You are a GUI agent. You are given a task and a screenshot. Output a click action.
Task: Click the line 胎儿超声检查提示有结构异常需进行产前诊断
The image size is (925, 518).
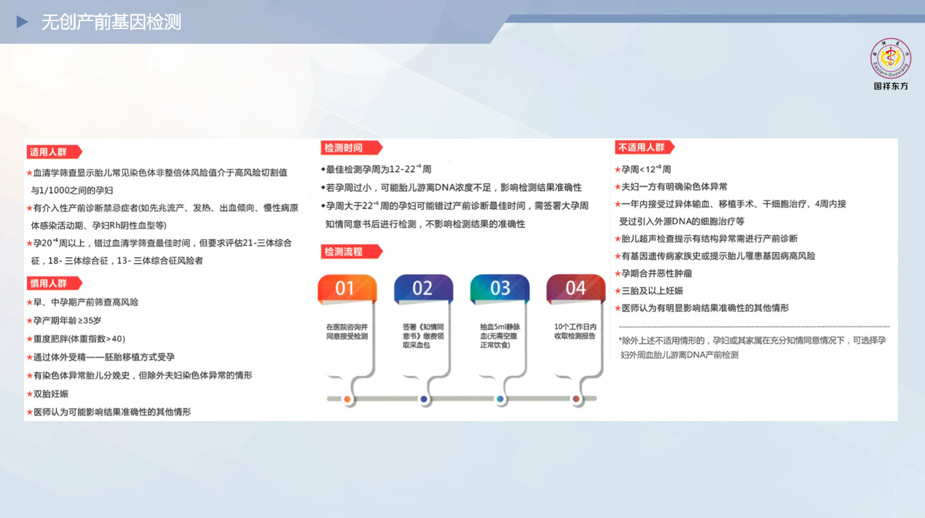706,238
